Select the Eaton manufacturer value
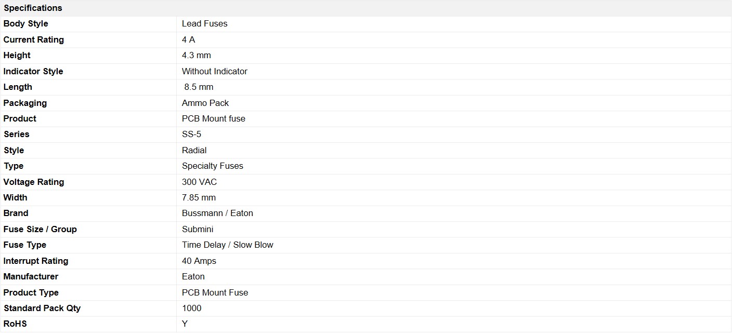The height and width of the screenshot is (335, 732). click(x=193, y=276)
